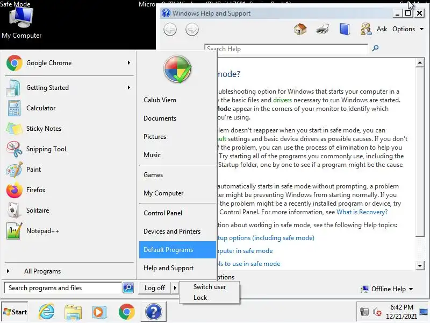Click the help scrollbar up arrow

420,62
